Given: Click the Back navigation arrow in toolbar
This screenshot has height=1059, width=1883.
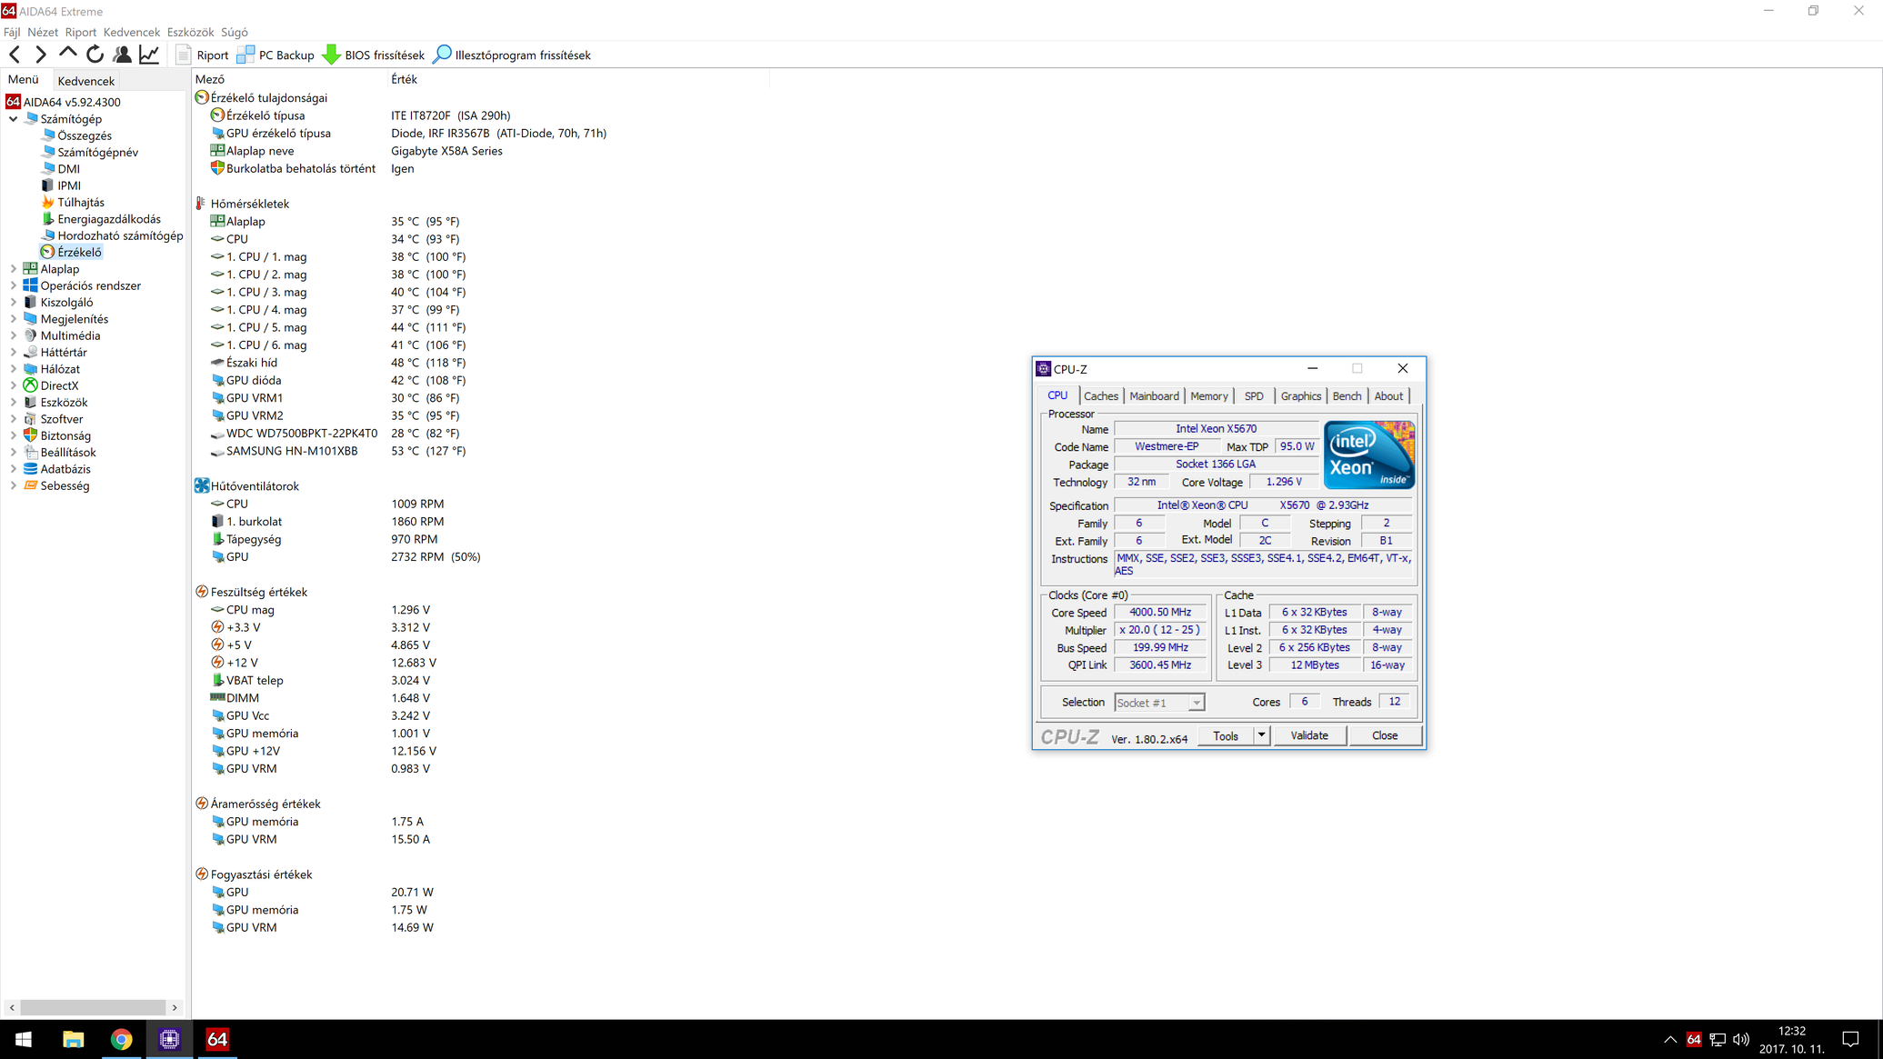Looking at the screenshot, I should pos(15,55).
